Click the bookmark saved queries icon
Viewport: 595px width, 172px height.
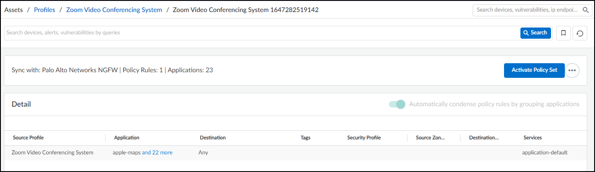563,33
